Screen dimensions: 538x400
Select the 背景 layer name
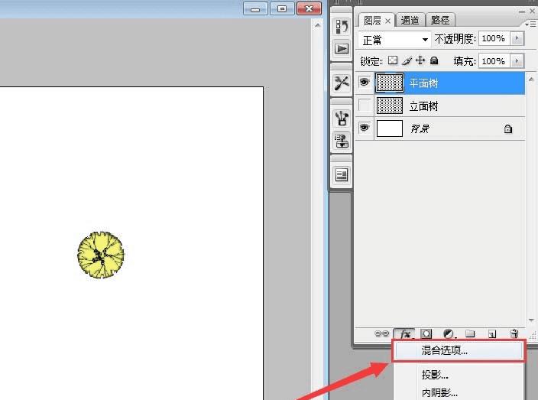pyautogui.click(x=420, y=128)
